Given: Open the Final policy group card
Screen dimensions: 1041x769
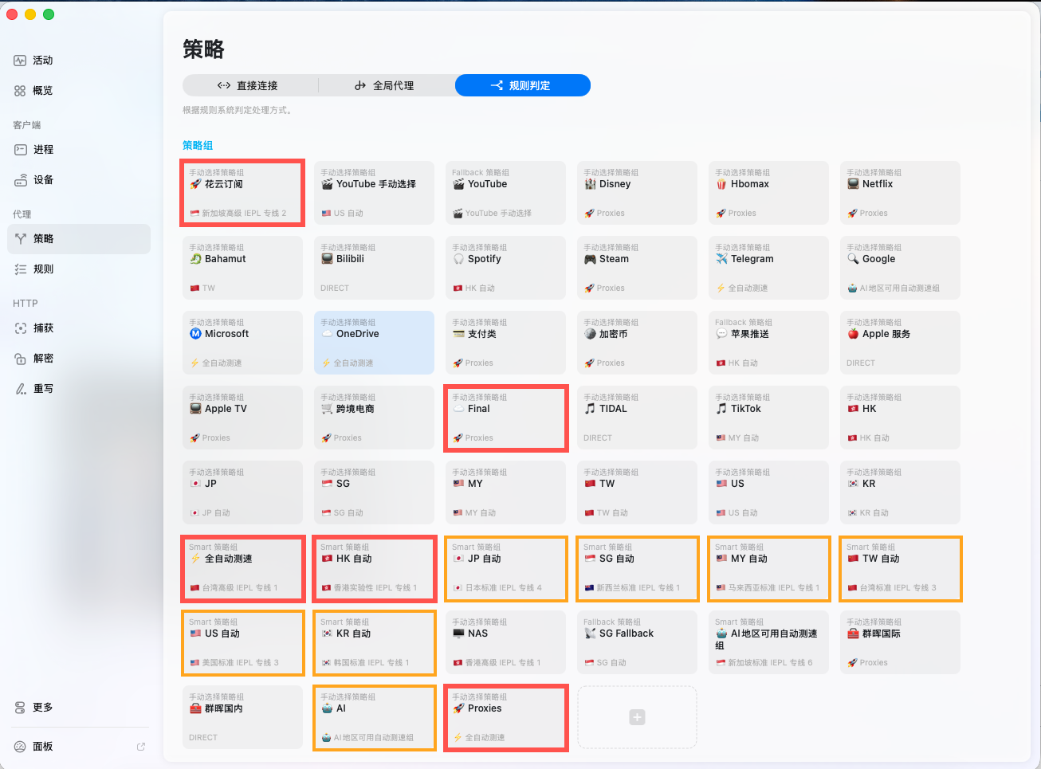Looking at the screenshot, I should pyautogui.click(x=505, y=418).
